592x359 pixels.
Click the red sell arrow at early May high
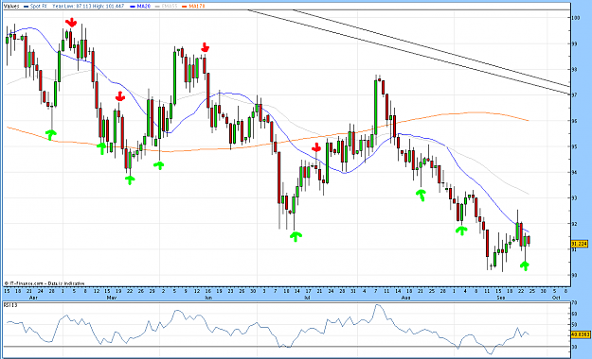coord(71,23)
